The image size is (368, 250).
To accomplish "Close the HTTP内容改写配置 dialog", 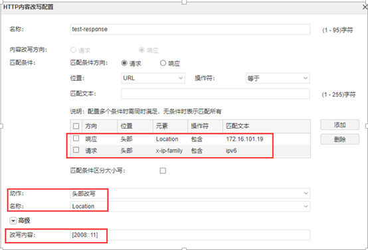I will (365, 7).
